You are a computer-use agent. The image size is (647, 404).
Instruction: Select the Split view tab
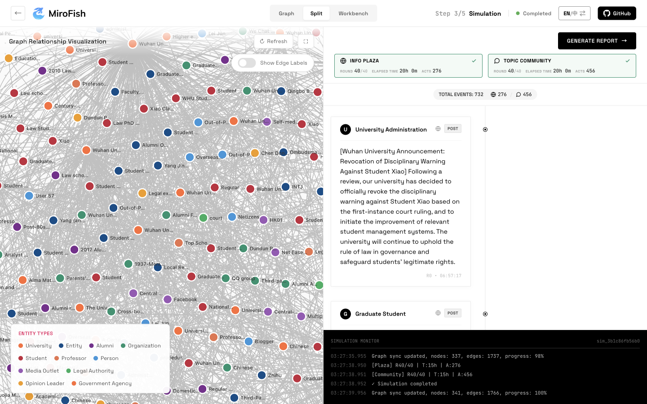click(316, 13)
